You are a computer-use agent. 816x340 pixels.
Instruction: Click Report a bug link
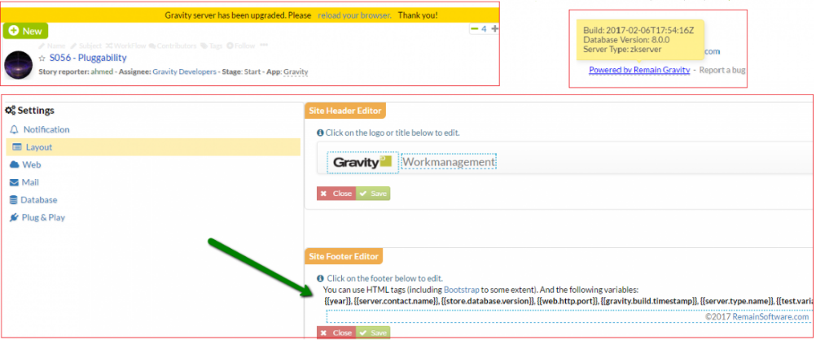(722, 70)
